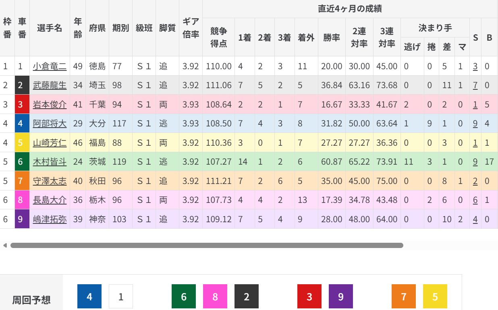Select the 岩本俊介 rider name
This screenshot has width=498, height=310.
[x=50, y=104]
